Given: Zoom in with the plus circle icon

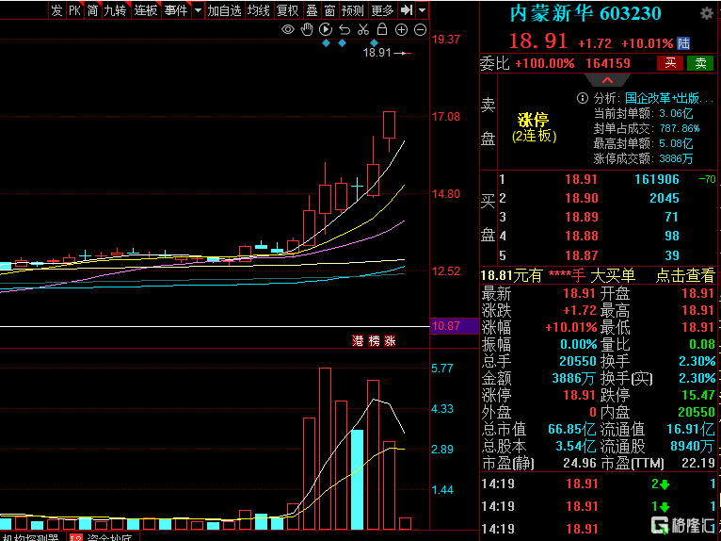Looking at the screenshot, I should 401,30.
